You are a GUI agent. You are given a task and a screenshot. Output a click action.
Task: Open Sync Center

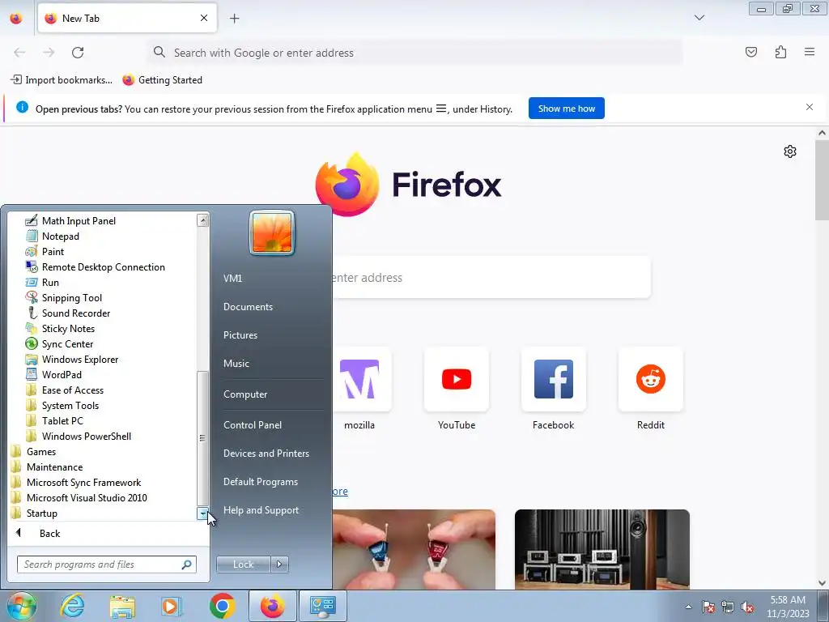pos(67,343)
